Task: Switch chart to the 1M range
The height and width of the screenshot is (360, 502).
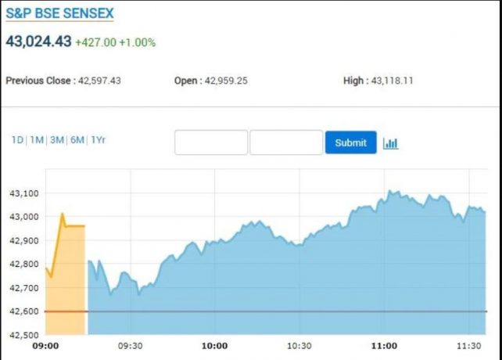Action: pyautogui.click(x=37, y=140)
